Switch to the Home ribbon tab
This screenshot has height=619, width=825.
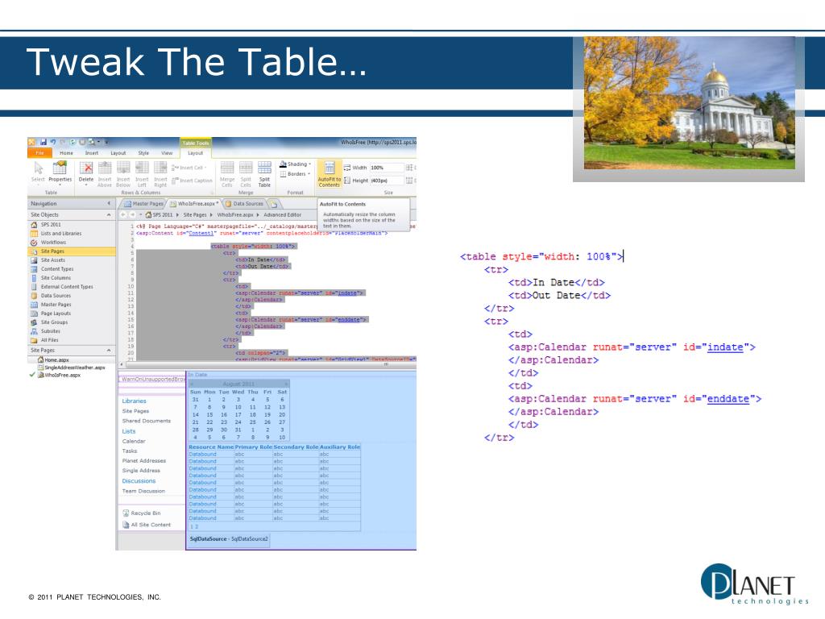tap(66, 153)
